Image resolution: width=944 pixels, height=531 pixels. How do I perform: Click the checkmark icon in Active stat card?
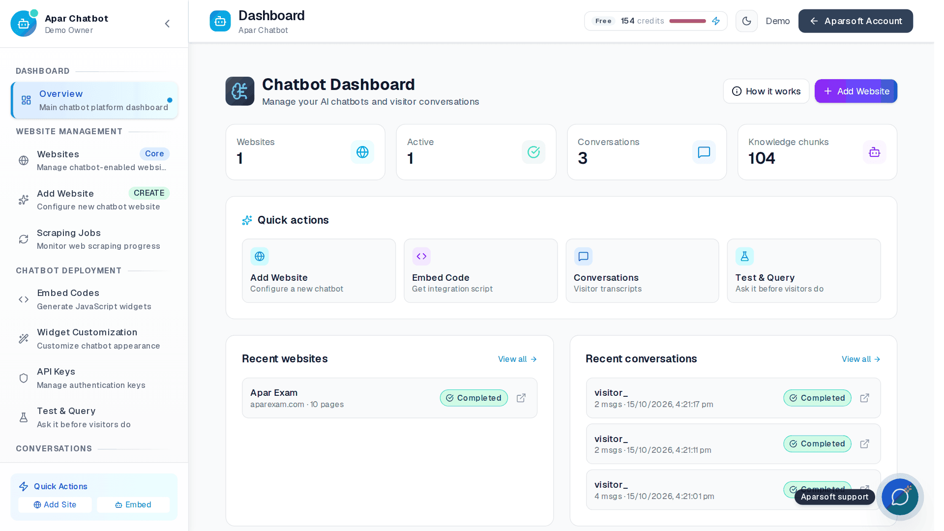point(533,152)
